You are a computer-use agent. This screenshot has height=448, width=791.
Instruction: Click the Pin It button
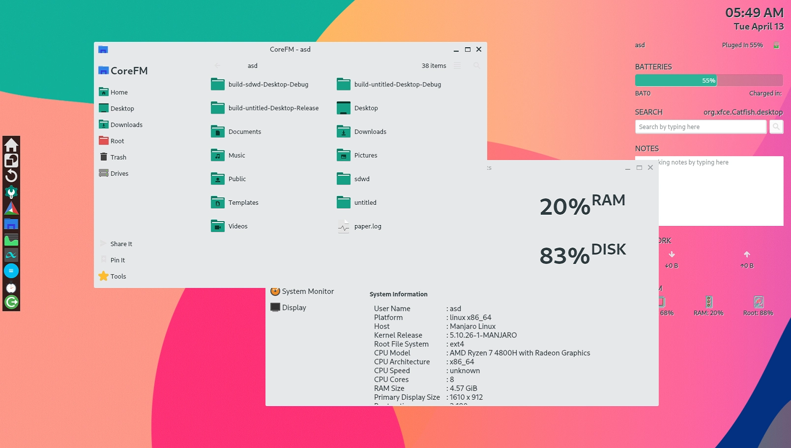pyautogui.click(x=117, y=260)
